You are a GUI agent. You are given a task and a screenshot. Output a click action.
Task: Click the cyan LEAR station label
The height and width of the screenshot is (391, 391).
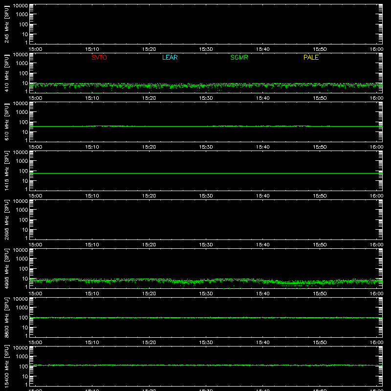[x=170, y=57]
